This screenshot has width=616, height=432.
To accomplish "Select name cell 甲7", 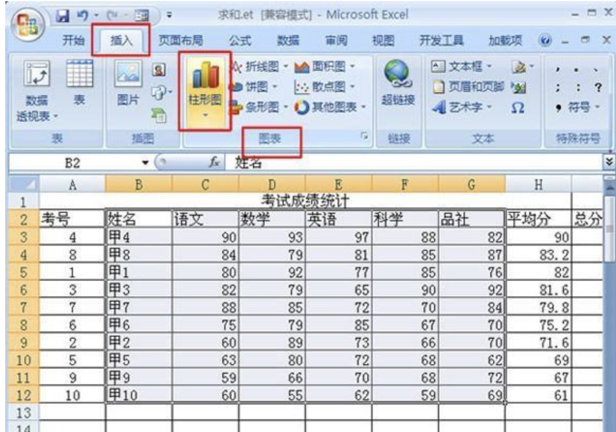I will point(139,307).
